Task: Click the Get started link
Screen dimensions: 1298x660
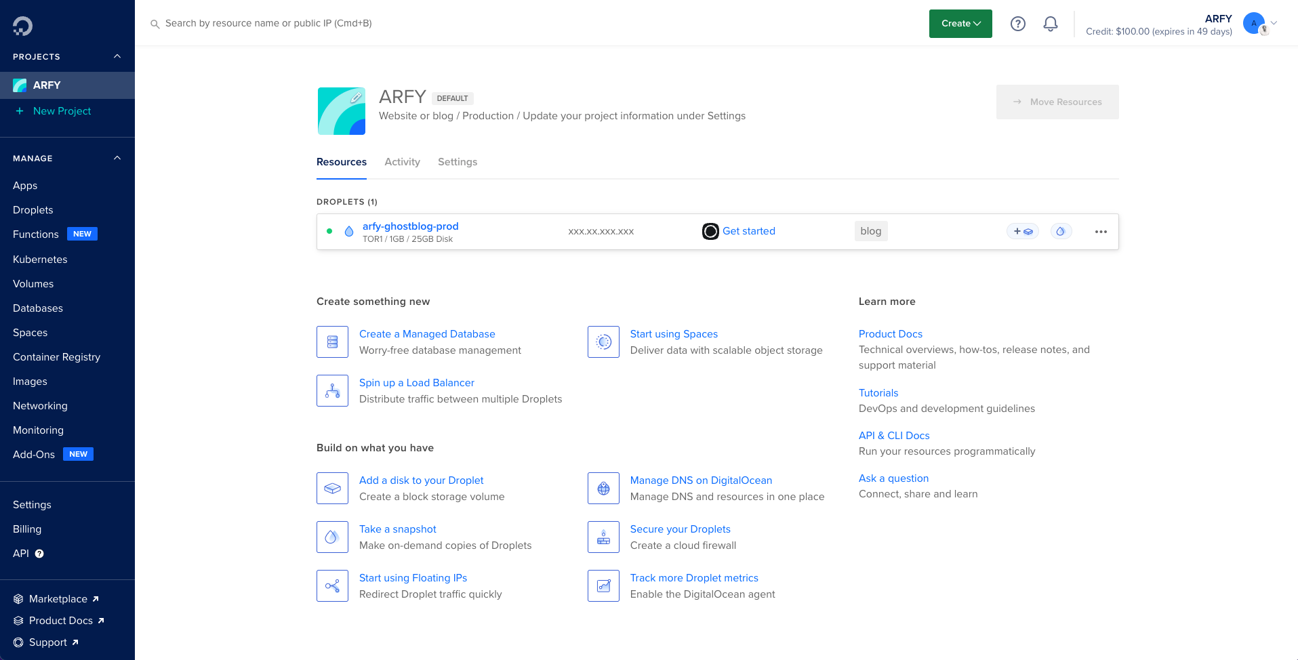Action: 749,231
